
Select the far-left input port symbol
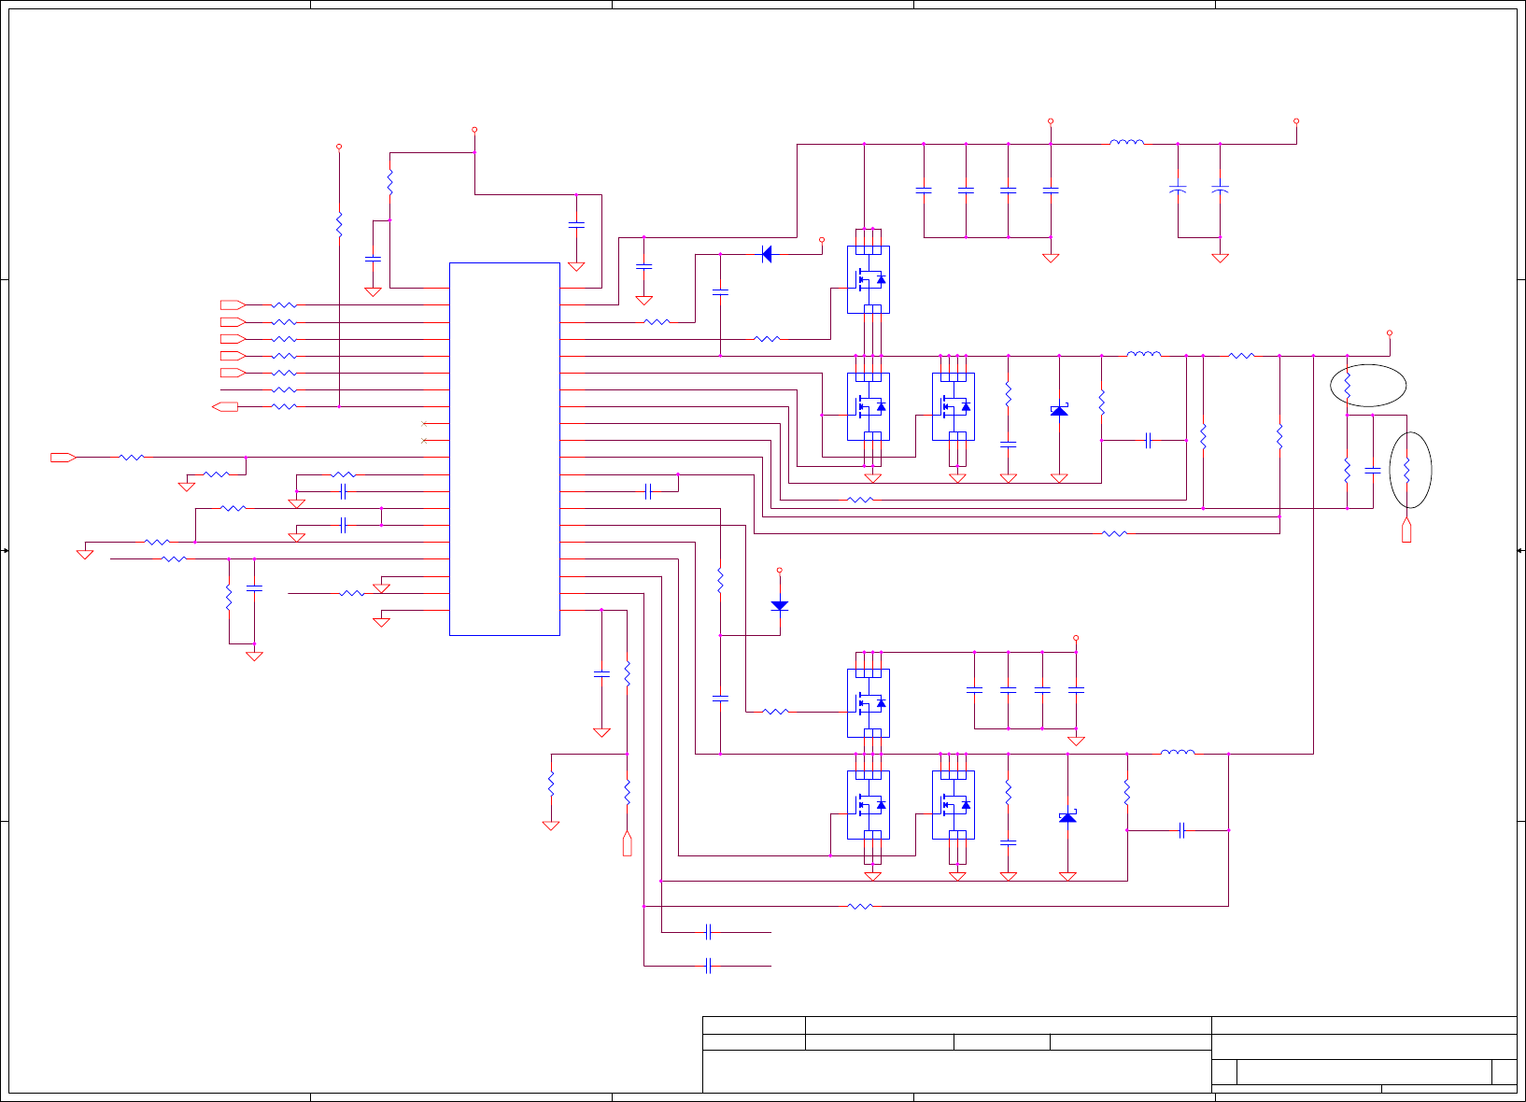point(64,457)
